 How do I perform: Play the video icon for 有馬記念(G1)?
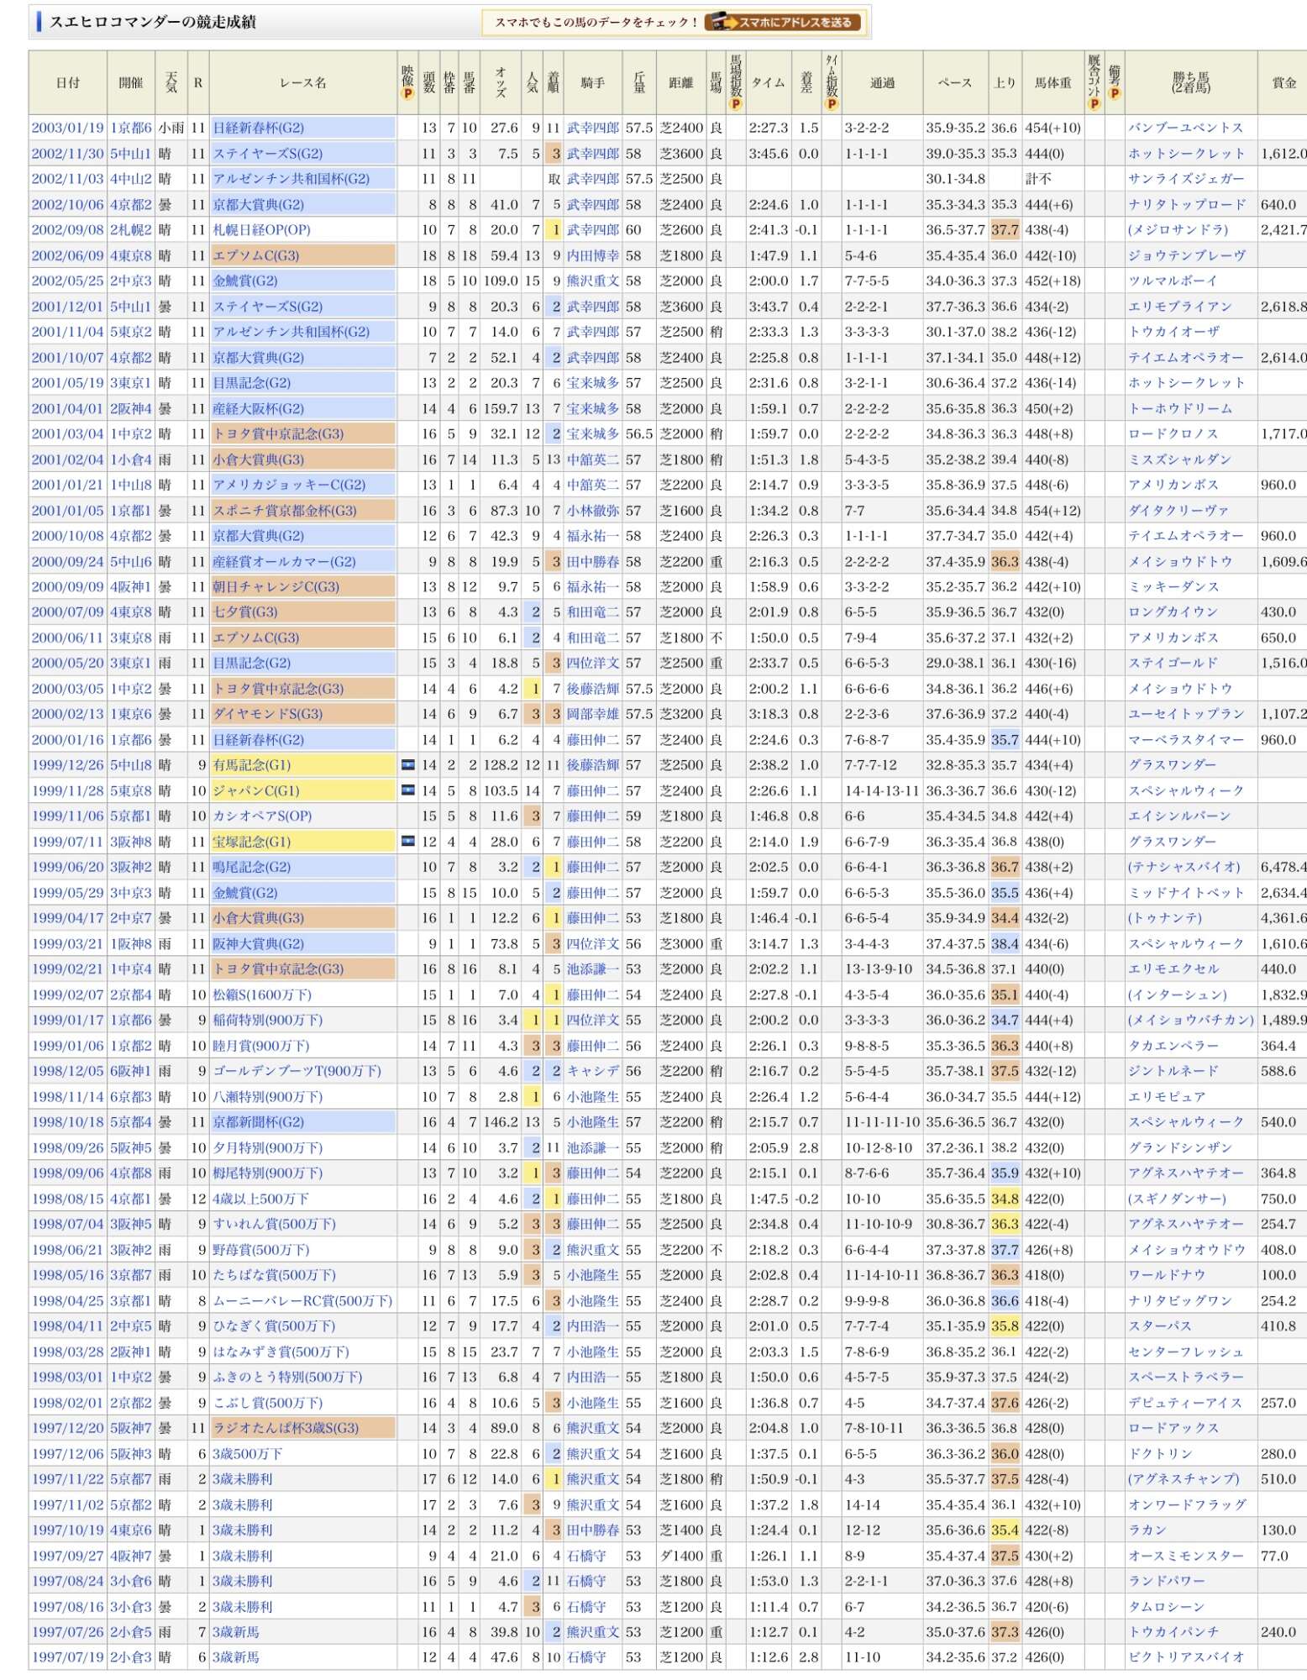408,764
